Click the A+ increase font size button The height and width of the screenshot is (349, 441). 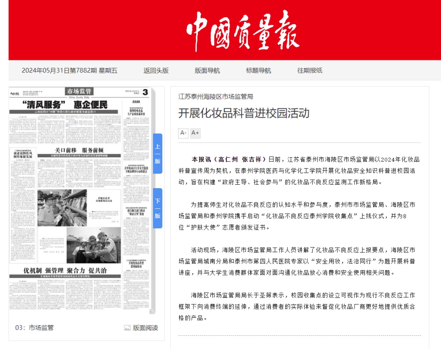coord(195,133)
